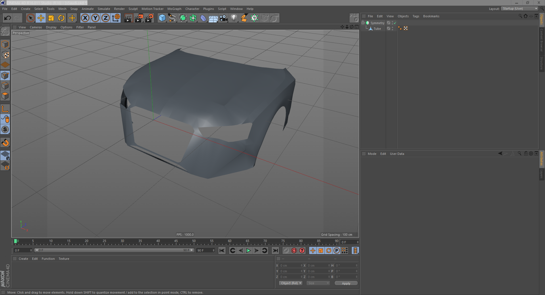Toggle Z axis lock
Image resolution: width=545 pixels, height=295 pixels.
(106, 18)
